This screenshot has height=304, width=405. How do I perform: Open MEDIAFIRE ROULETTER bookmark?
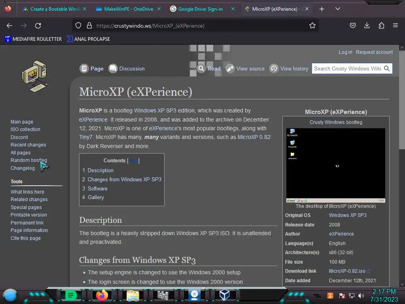click(33, 39)
